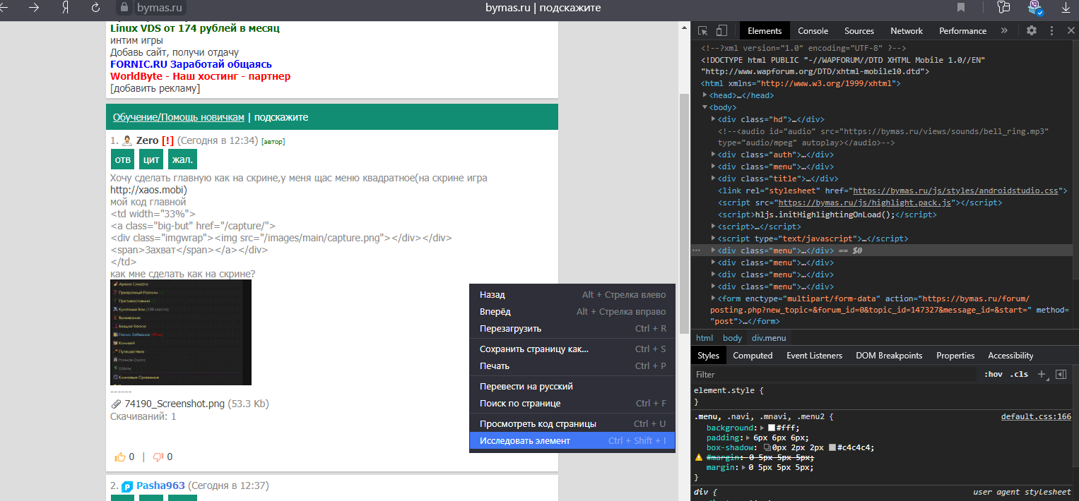Expand the head element node
This screenshot has width=1079, height=501.
[705, 95]
